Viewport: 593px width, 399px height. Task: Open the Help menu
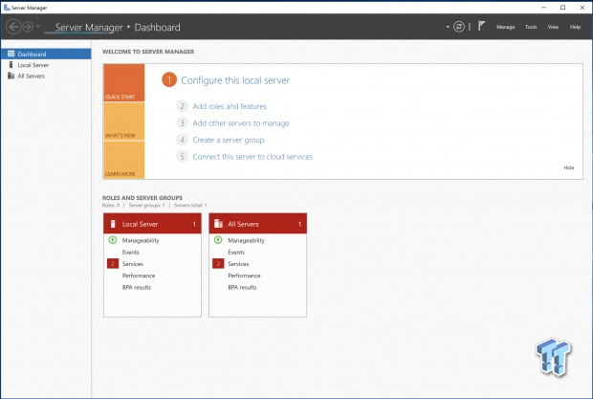tap(575, 27)
